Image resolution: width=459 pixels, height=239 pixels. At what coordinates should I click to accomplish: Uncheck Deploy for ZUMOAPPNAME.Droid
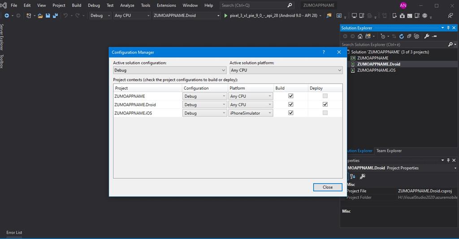pyautogui.click(x=325, y=104)
